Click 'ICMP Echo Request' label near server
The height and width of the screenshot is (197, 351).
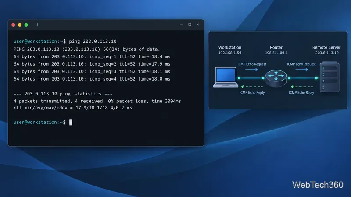tap(301, 64)
